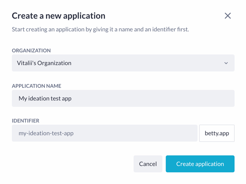Focus the Application Name input field
Screen dimensions: 246x184
[123, 99]
